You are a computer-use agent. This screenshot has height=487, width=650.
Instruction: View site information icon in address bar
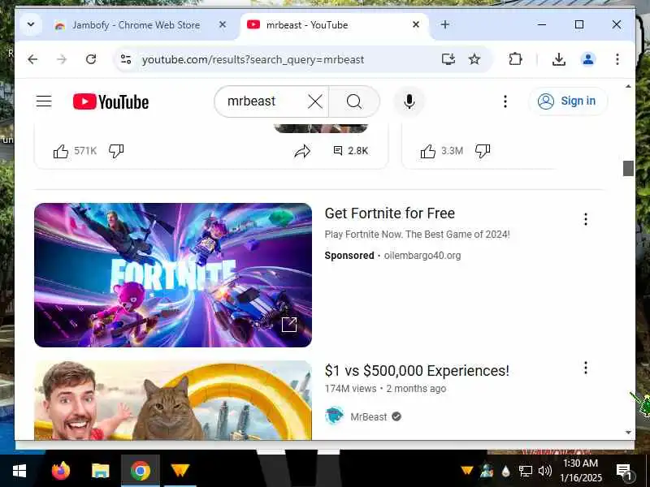(126, 59)
